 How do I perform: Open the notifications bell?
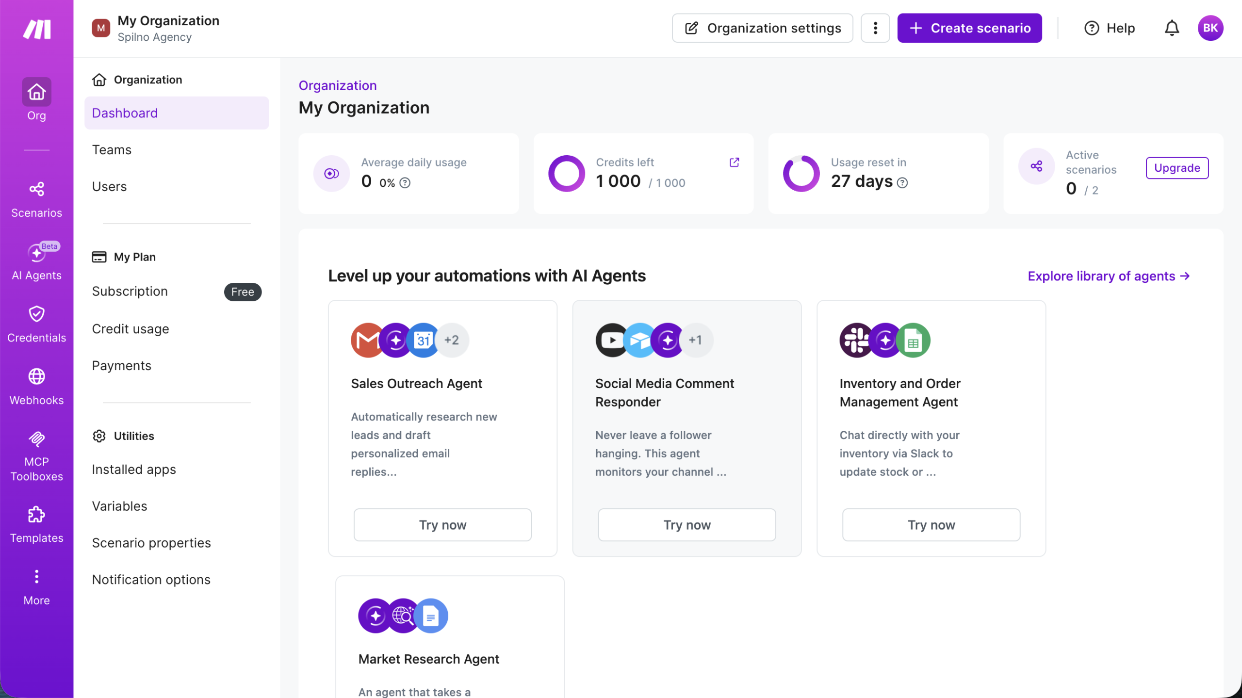pyautogui.click(x=1172, y=28)
